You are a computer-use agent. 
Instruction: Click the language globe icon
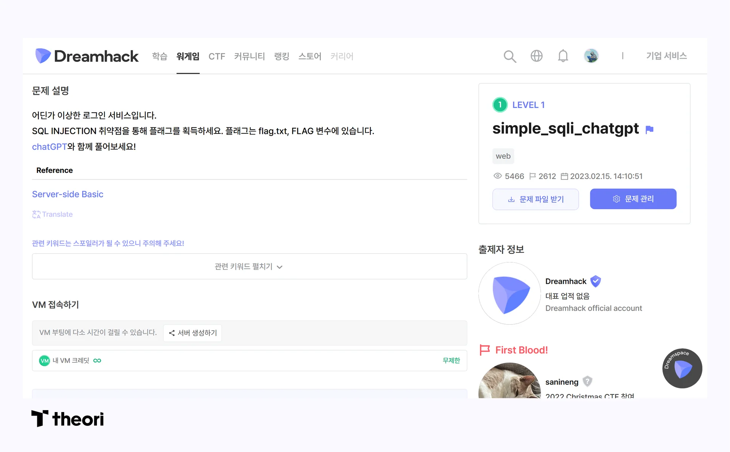(x=536, y=56)
